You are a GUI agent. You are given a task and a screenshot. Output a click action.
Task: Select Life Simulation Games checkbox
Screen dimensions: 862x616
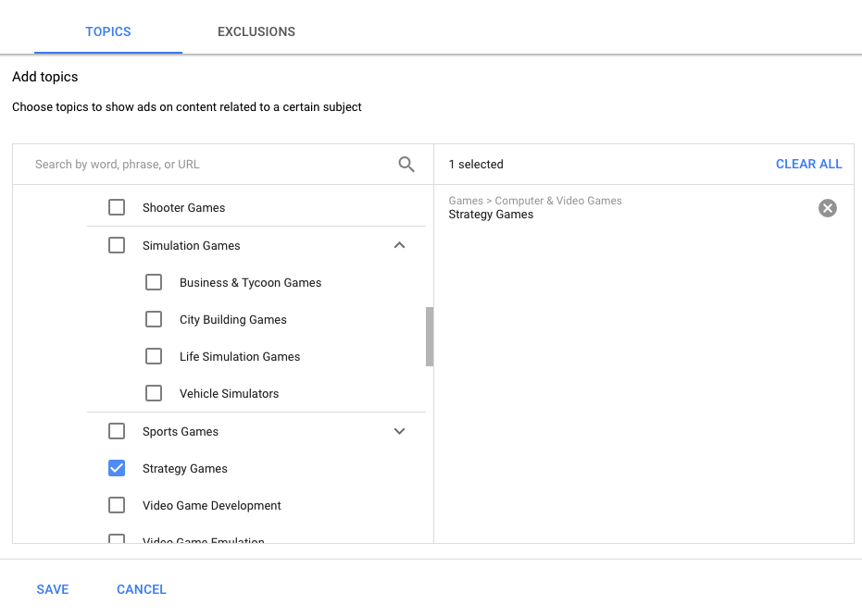click(154, 357)
